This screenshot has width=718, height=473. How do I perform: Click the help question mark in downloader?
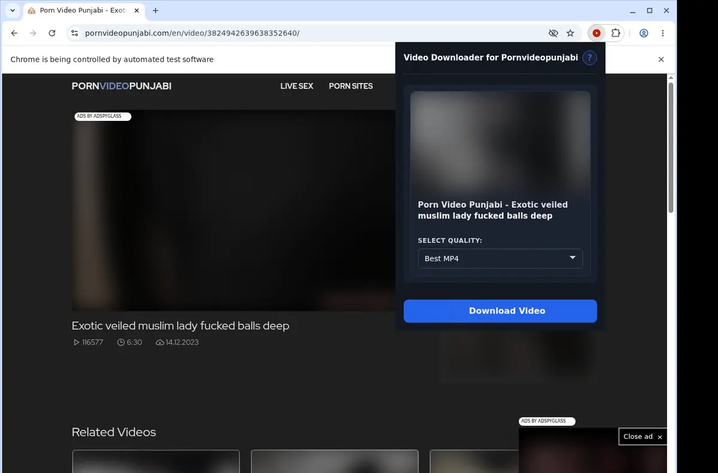(589, 57)
